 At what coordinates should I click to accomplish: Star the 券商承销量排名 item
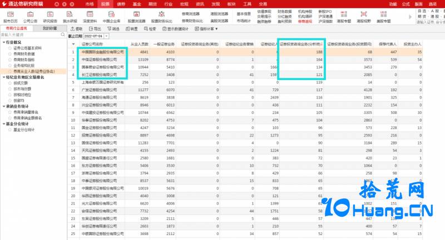10,112
